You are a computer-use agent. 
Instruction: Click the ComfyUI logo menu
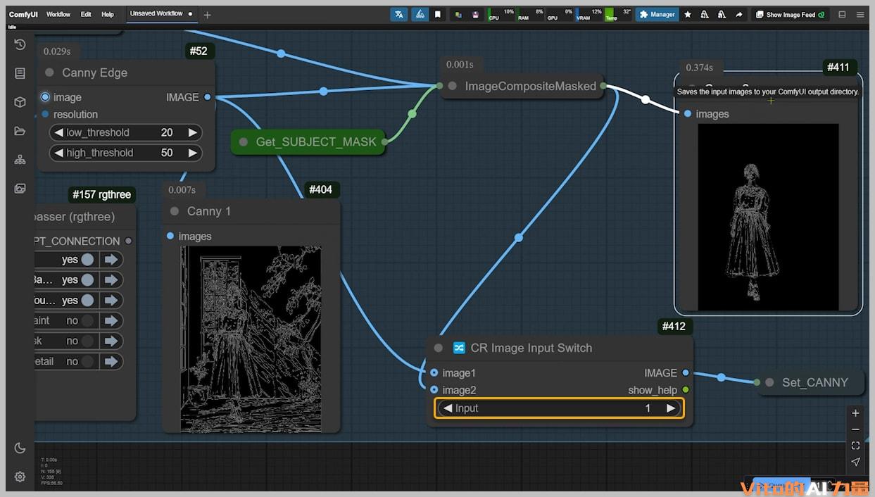pos(23,14)
